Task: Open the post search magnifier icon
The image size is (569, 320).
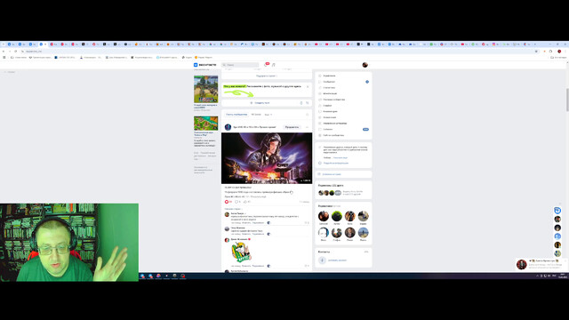Action: (307, 115)
